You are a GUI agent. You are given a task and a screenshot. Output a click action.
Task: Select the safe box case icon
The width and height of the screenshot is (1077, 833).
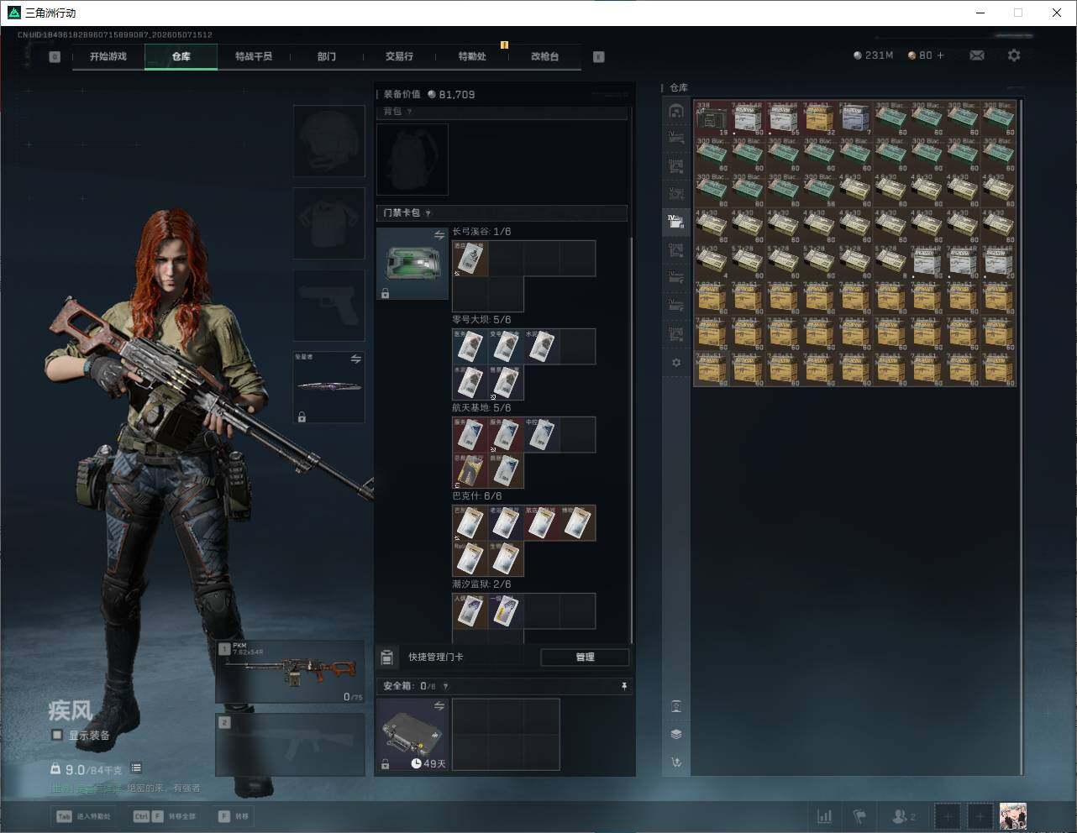coord(412,735)
